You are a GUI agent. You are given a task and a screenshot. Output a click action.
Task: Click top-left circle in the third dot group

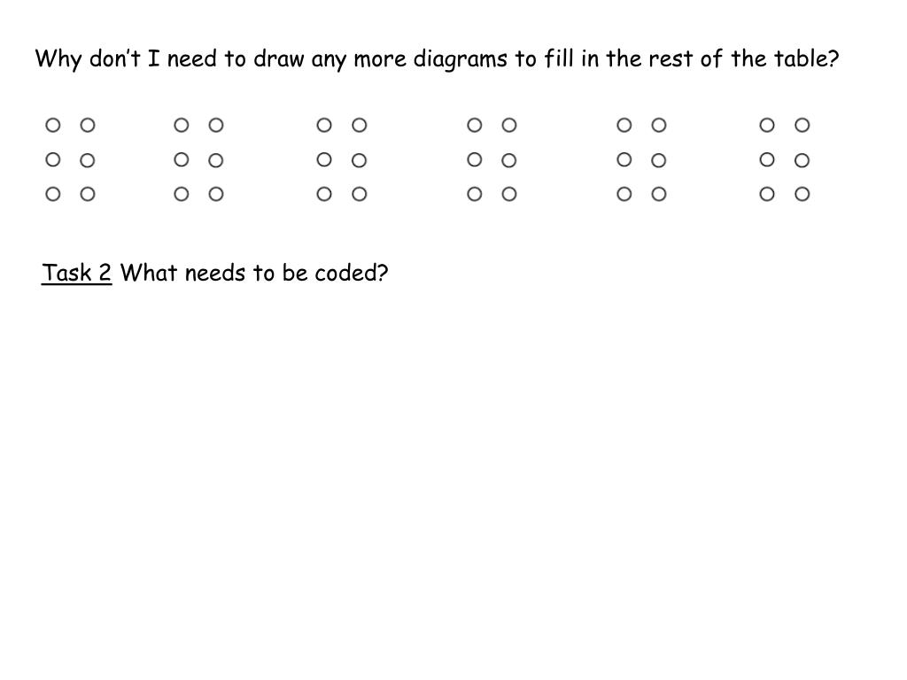pos(324,126)
